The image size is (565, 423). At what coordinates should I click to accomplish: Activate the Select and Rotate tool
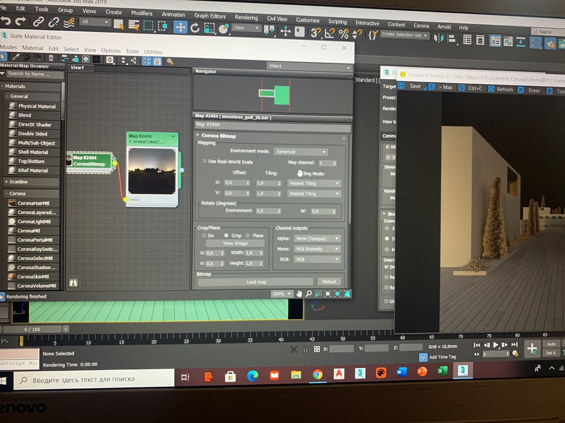pos(195,28)
